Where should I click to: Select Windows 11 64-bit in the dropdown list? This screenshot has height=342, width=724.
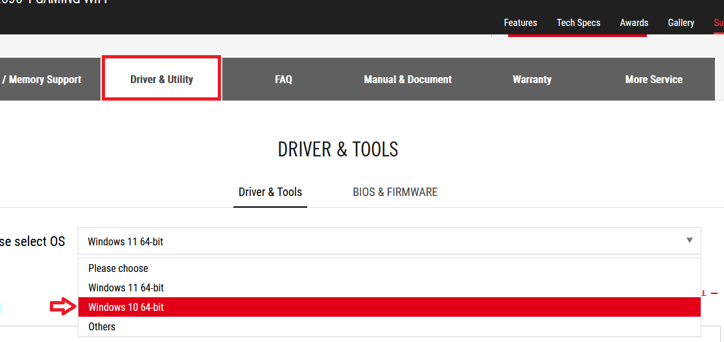click(389, 287)
